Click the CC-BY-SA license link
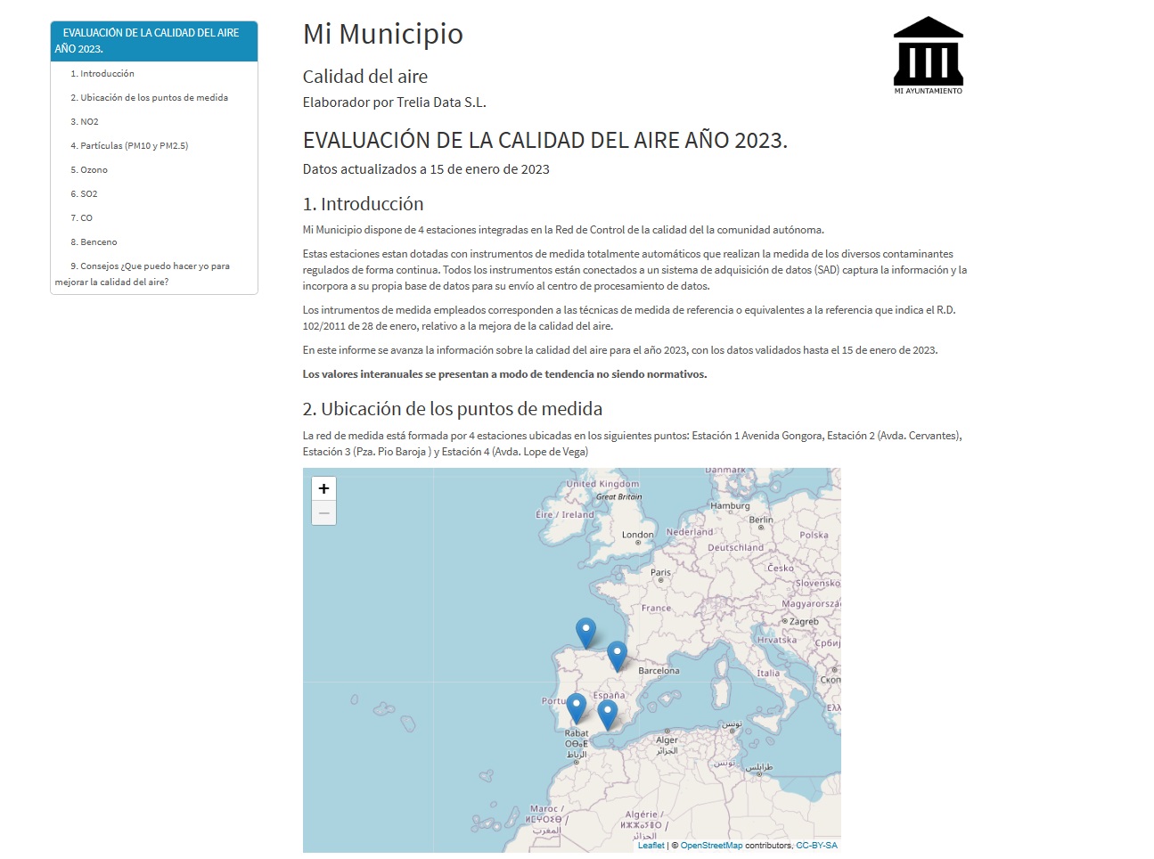Viewport: 1154px width, 859px height. [816, 846]
